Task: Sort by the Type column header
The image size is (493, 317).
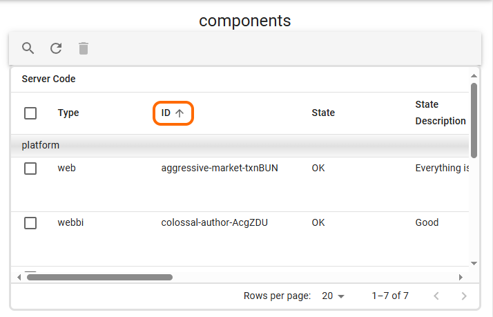Action: pos(68,113)
